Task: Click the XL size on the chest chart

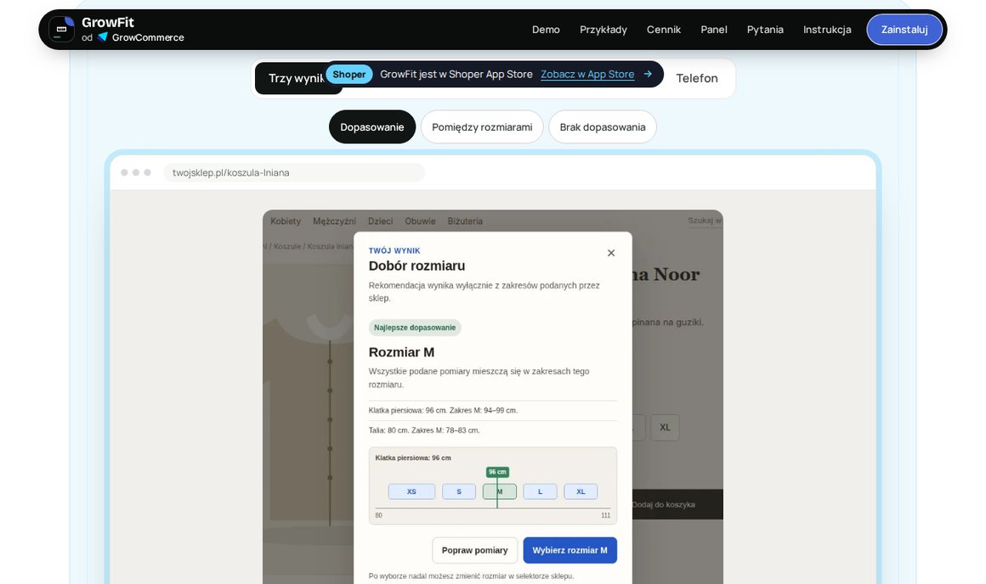Action: 581,491
